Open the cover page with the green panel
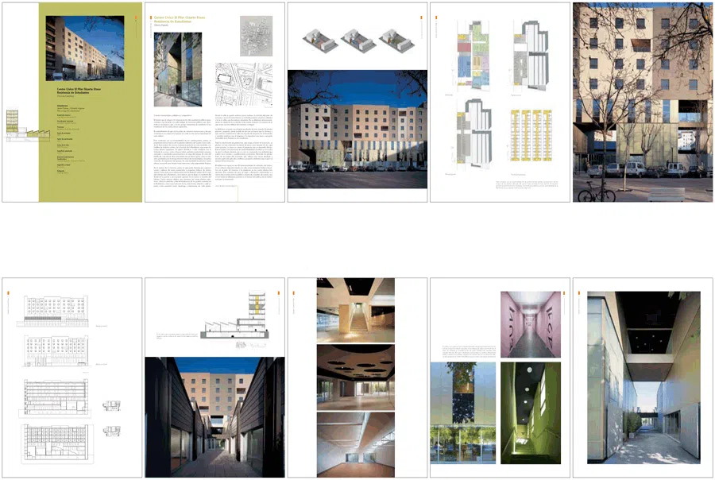The height and width of the screenshot is (480, 715). point(72,103)
